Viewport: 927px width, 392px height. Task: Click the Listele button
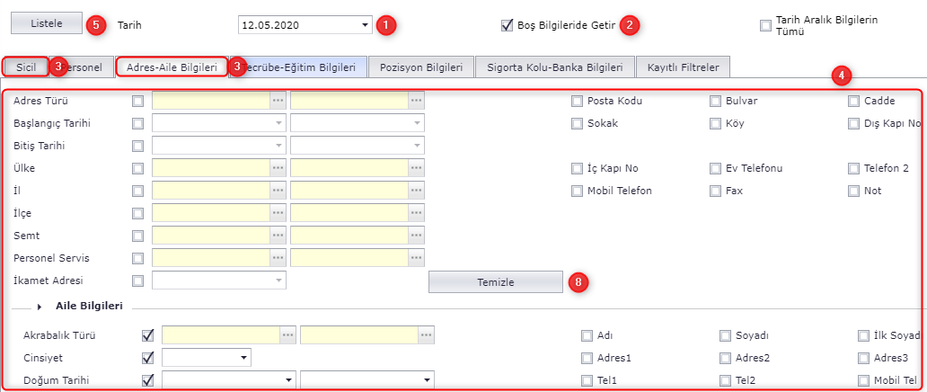[x=46, y=23]
